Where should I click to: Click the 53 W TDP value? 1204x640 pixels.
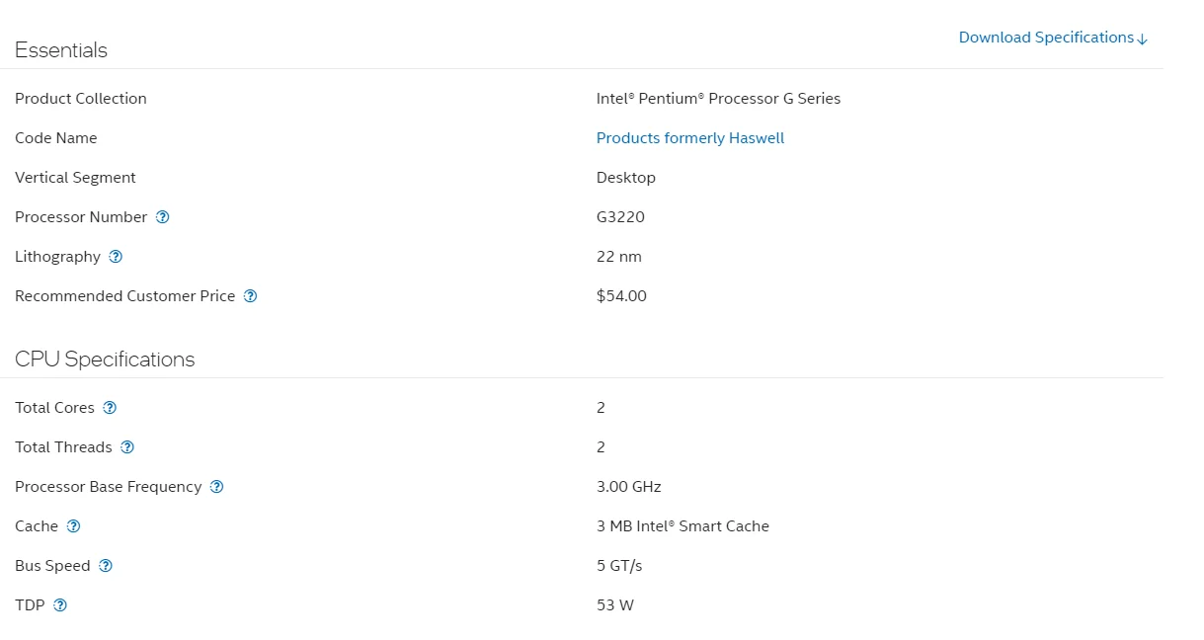click(x=615, y=605)
